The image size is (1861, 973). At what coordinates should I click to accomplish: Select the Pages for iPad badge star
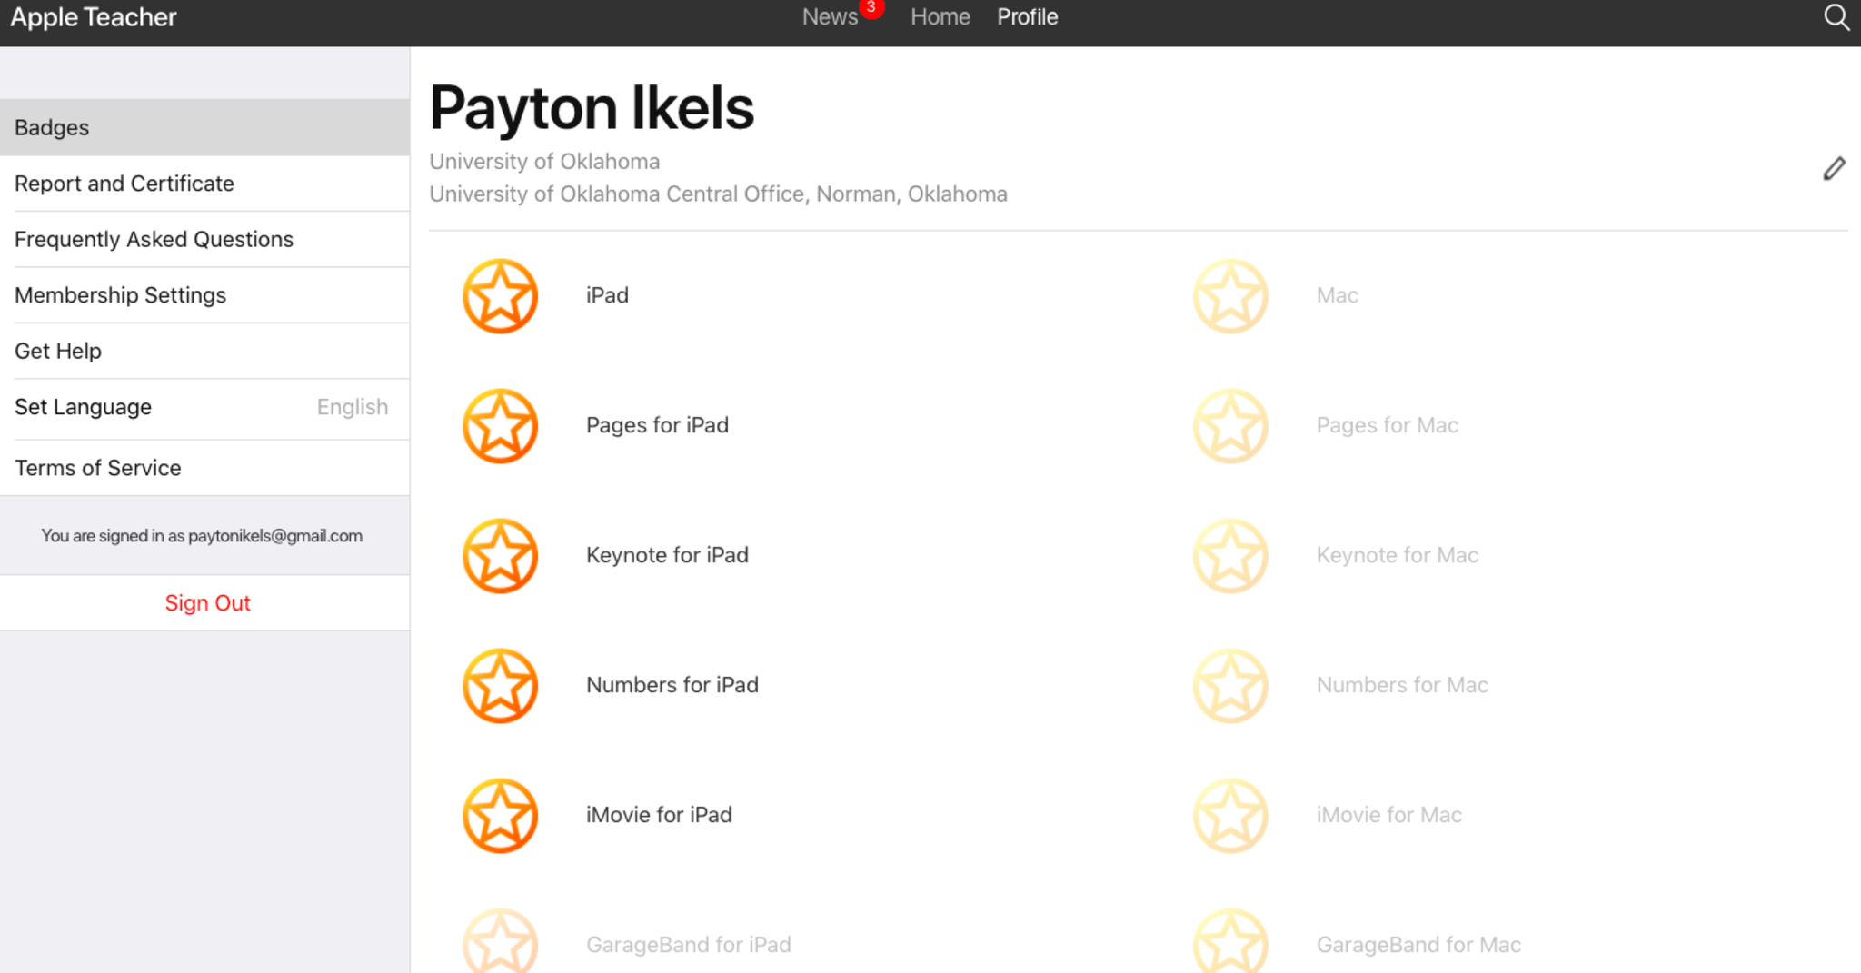coord(501,426)
